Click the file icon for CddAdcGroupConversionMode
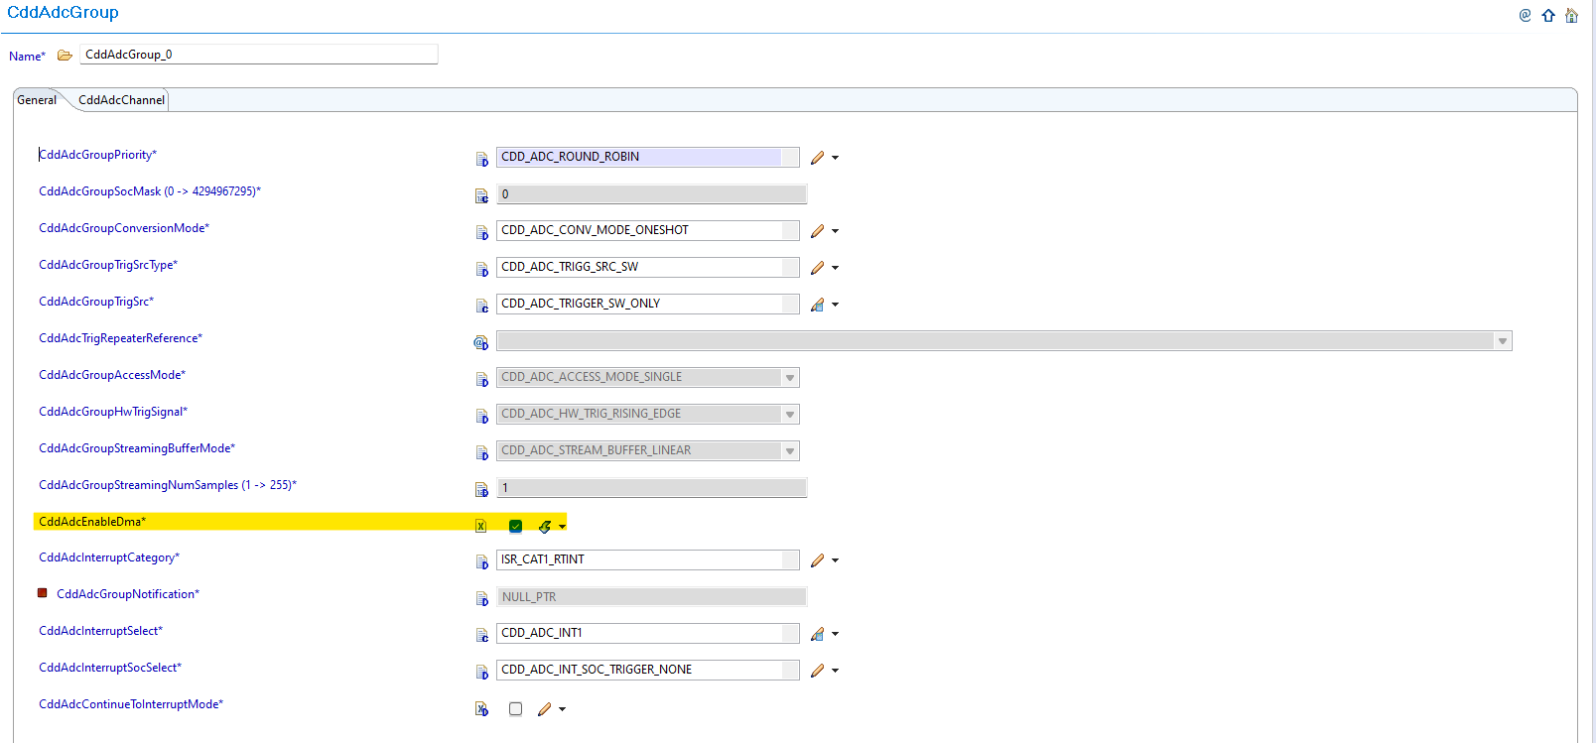Image resolution: width=1596 pixels, height=743 pixels. pos(481,232)
